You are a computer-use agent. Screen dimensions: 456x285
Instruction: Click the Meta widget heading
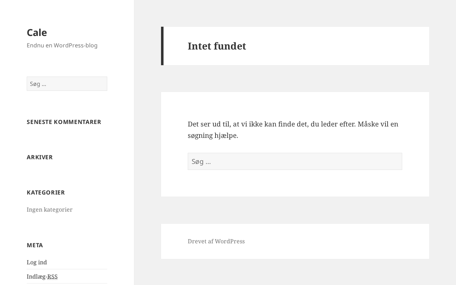click(35, 245)
